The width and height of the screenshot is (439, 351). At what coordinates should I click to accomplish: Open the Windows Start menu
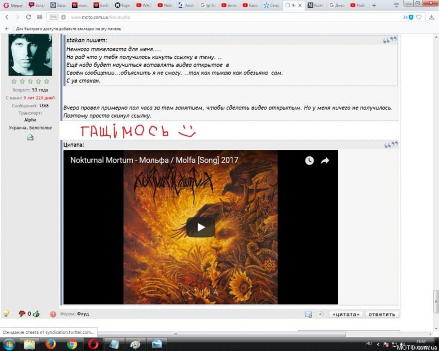(x=9, y=344)
